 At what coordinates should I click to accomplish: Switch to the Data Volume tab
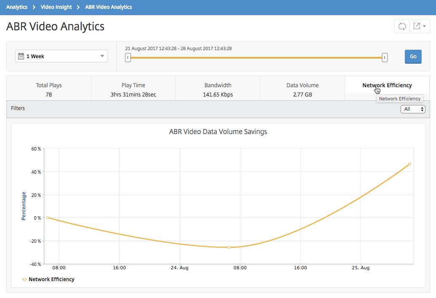(x=302, y=89)
